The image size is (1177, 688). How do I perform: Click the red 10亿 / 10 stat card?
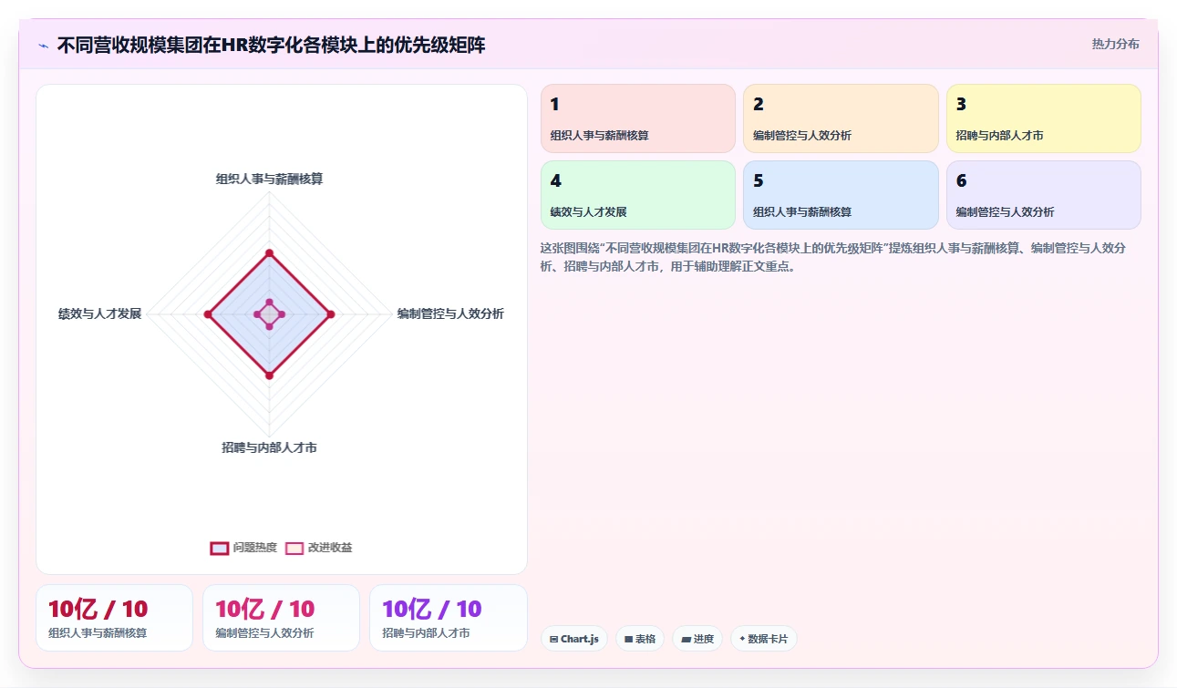coord(114,618)
